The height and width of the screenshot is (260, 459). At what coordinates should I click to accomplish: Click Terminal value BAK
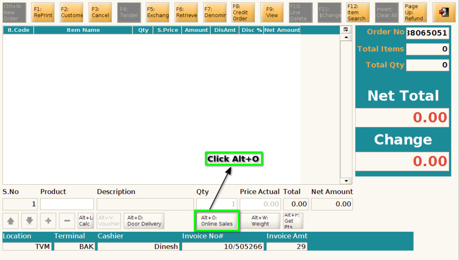[x=74, y=247]
